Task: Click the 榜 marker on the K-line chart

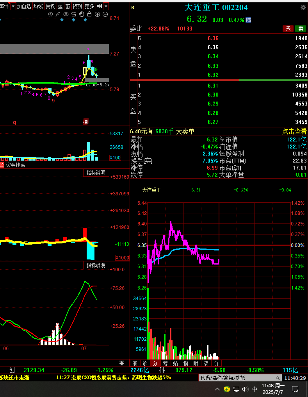Action: pyautogui.click(x=85, y=122)
